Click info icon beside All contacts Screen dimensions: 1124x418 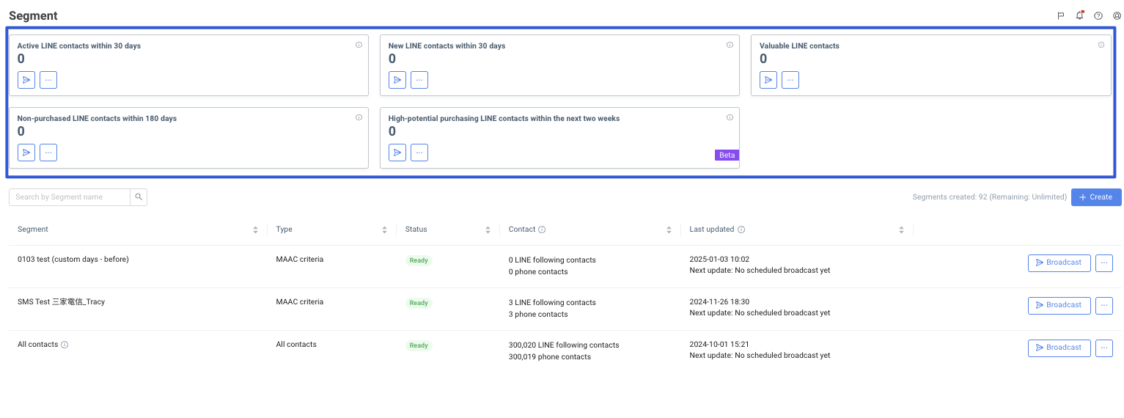pos(65,345)
